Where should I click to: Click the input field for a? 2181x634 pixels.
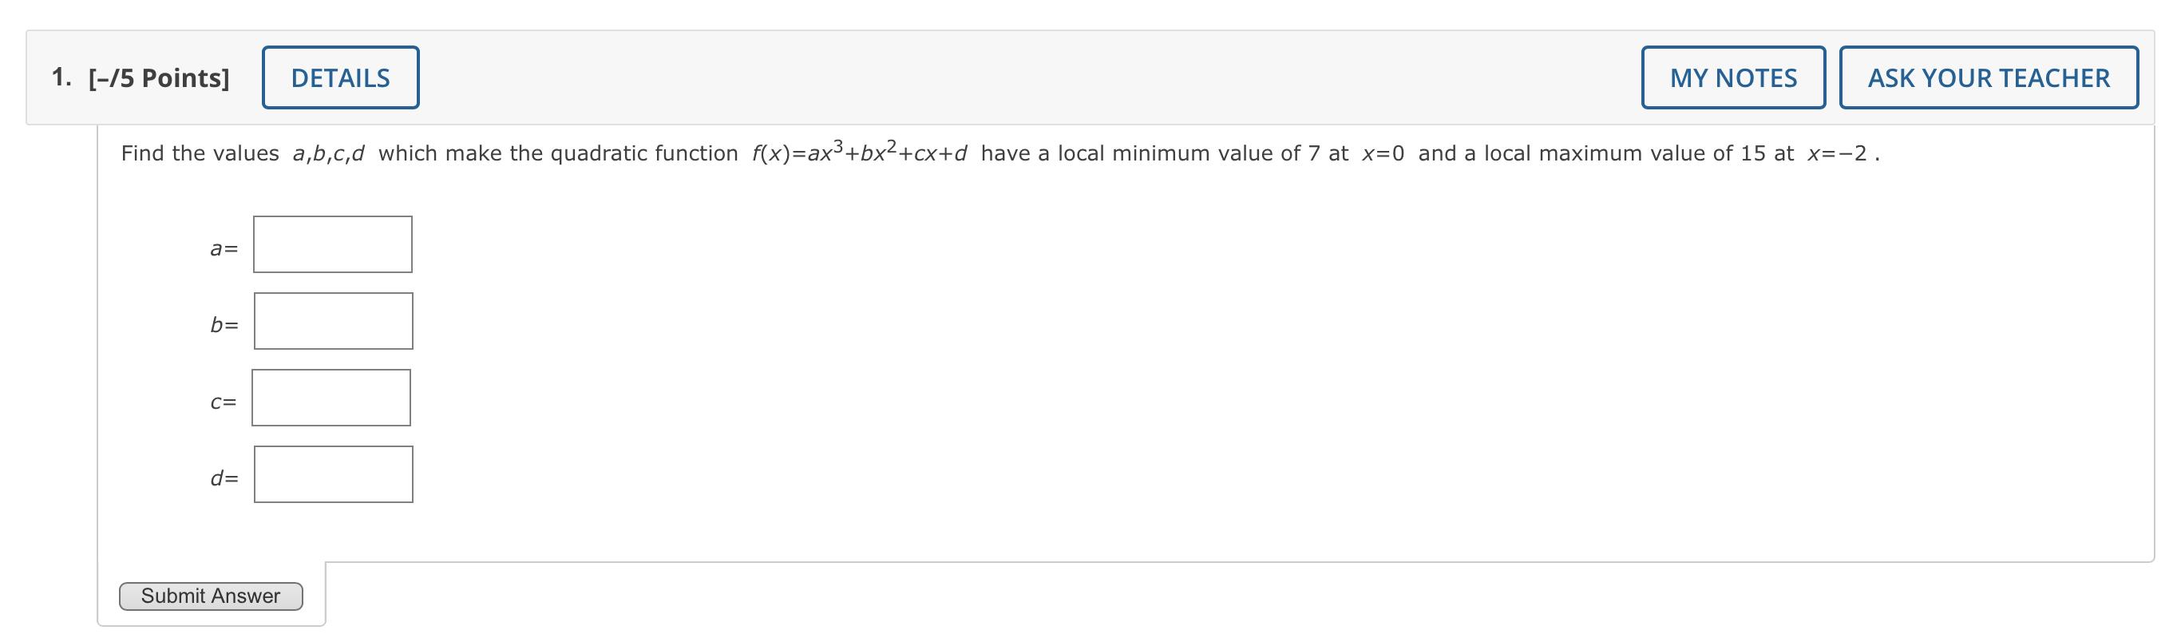click(332, 244)
